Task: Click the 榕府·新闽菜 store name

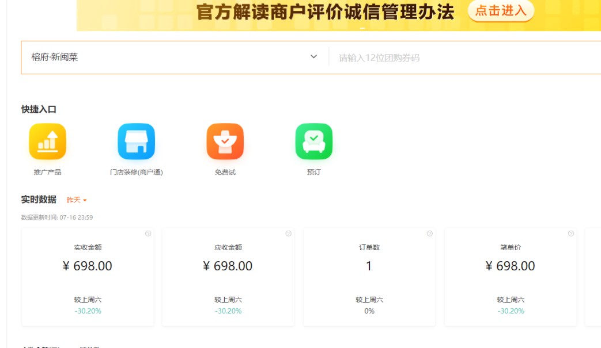Action: click(x=55, y=58)
